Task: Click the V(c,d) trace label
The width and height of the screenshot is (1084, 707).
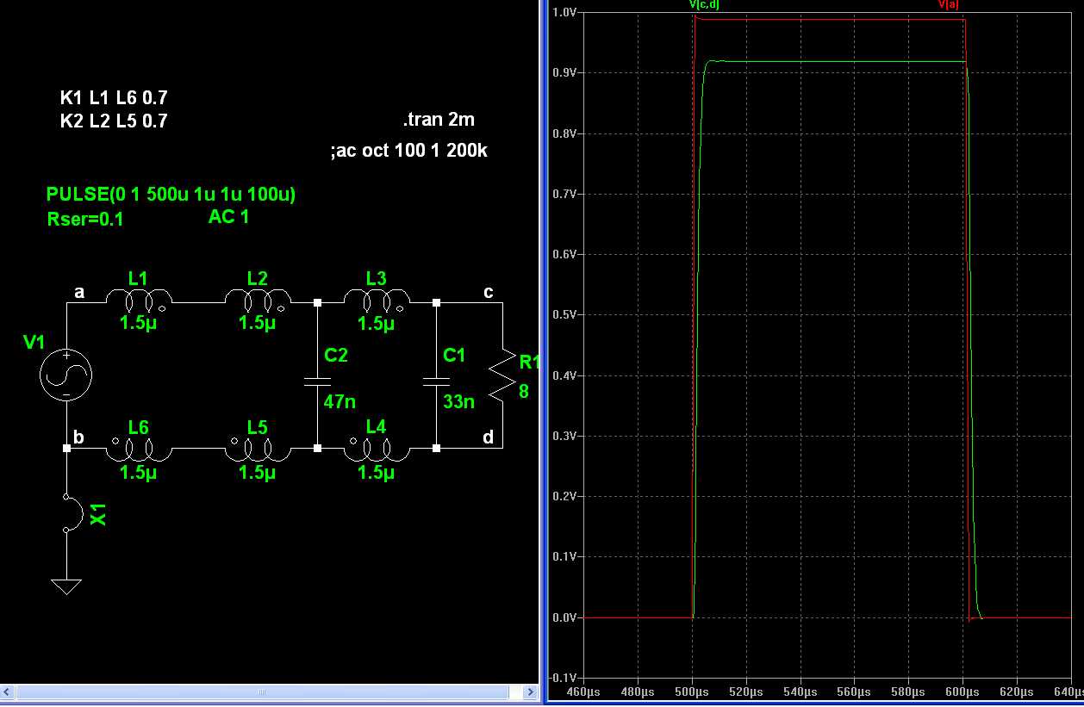Action: point(705,5)
